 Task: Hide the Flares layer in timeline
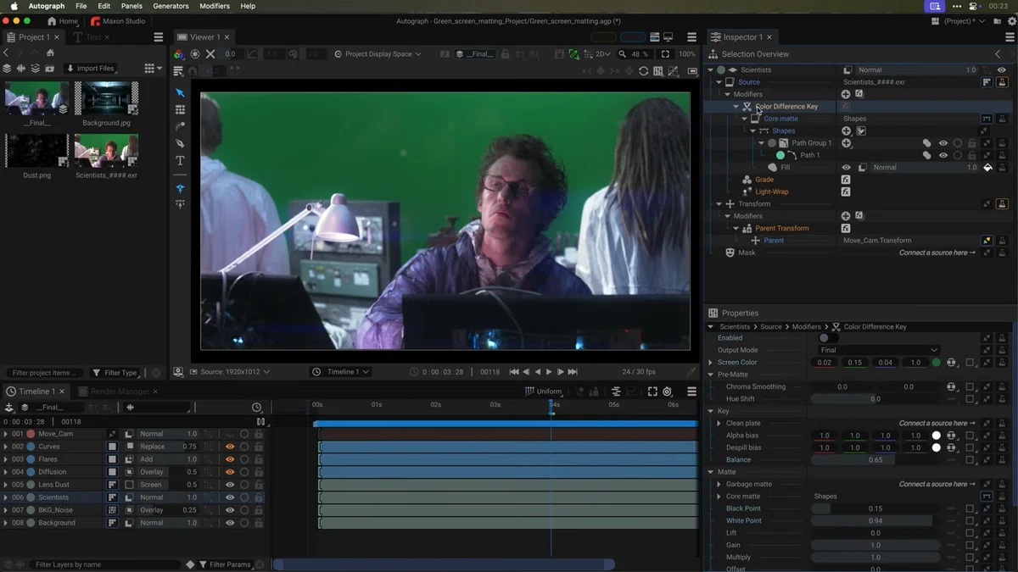tap(230, 459)
